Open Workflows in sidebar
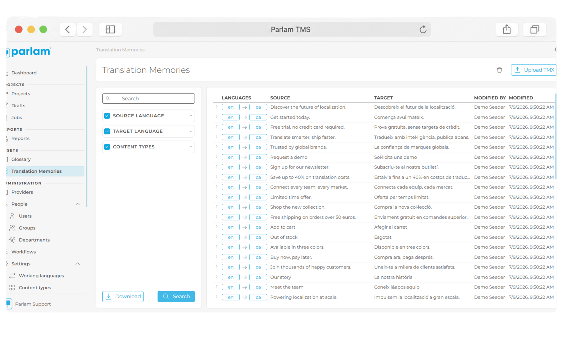Image resolution: width=562 pixels, height=337 pixels. tap(24, 252)
